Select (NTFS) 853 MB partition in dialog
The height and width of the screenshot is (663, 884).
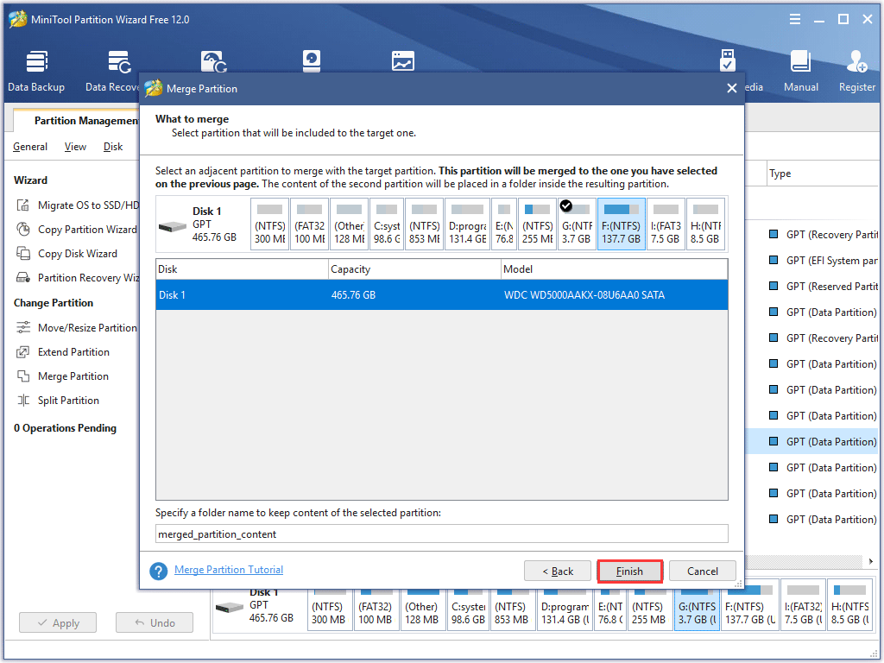click(424, 224)
